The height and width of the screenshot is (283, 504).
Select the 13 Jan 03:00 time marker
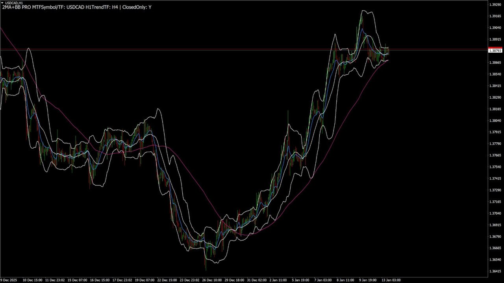coord(391,280)
